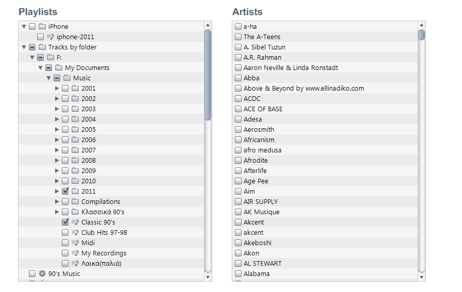Check the 90's Music checkbox
462x292 pixels.
coord(32,274)
